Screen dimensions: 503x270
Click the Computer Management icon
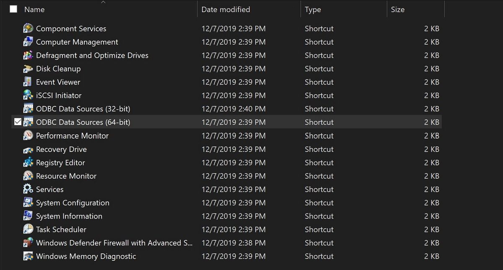(x=28, y=42)
